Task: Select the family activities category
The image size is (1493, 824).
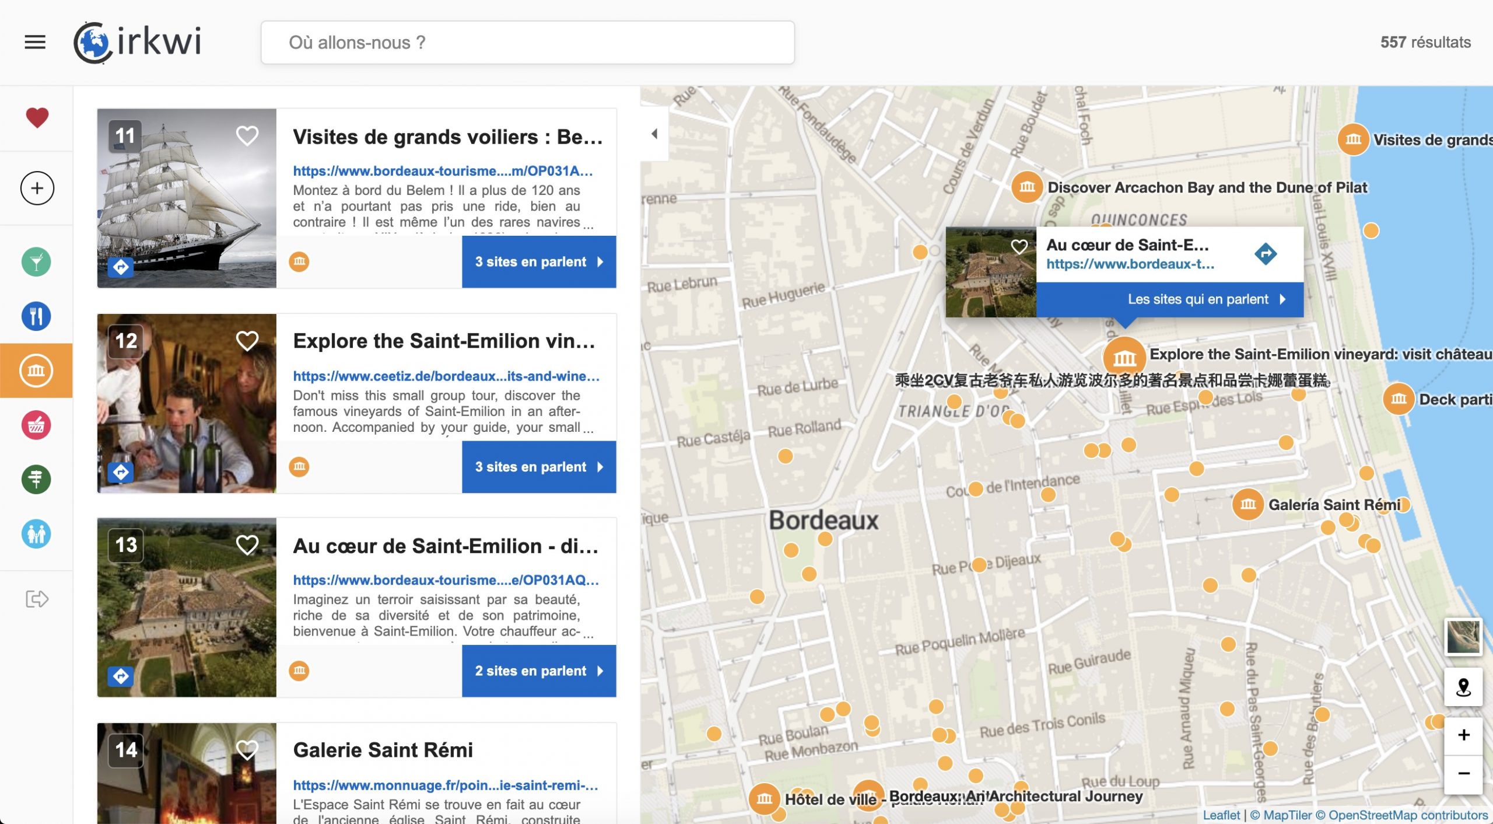Action: 36,533
